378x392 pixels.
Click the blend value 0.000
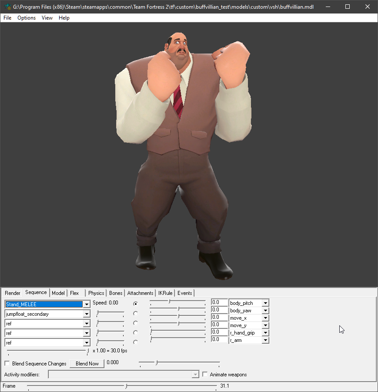113,362
